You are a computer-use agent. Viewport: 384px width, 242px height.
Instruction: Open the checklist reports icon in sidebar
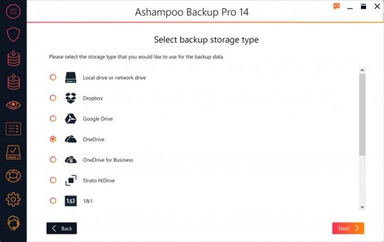pyautogui.click(x=13, y=129)
